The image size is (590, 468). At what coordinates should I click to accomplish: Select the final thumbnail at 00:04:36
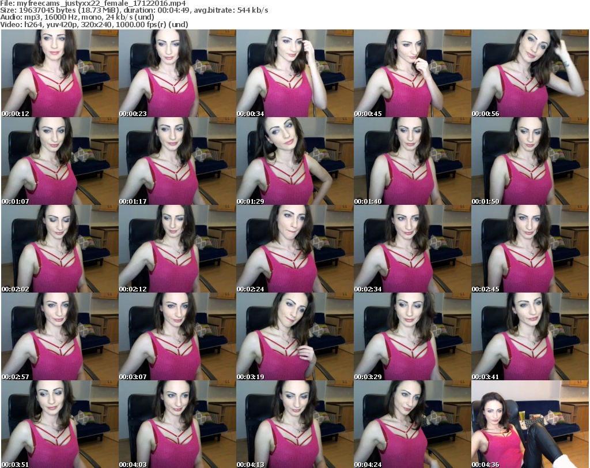coord(530,424)
